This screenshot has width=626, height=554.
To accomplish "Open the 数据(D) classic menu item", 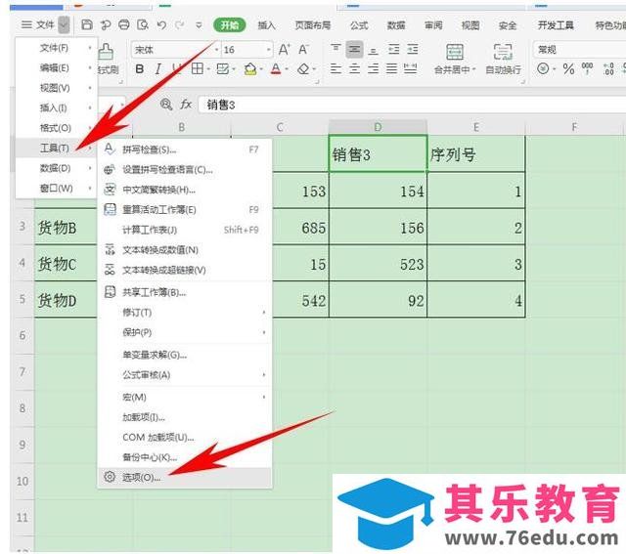I will click(56, 168).
